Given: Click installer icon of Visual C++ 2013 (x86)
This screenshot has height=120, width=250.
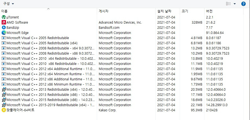Looking at the screenshot, I should pyautogui.click(x=4, y=95).
